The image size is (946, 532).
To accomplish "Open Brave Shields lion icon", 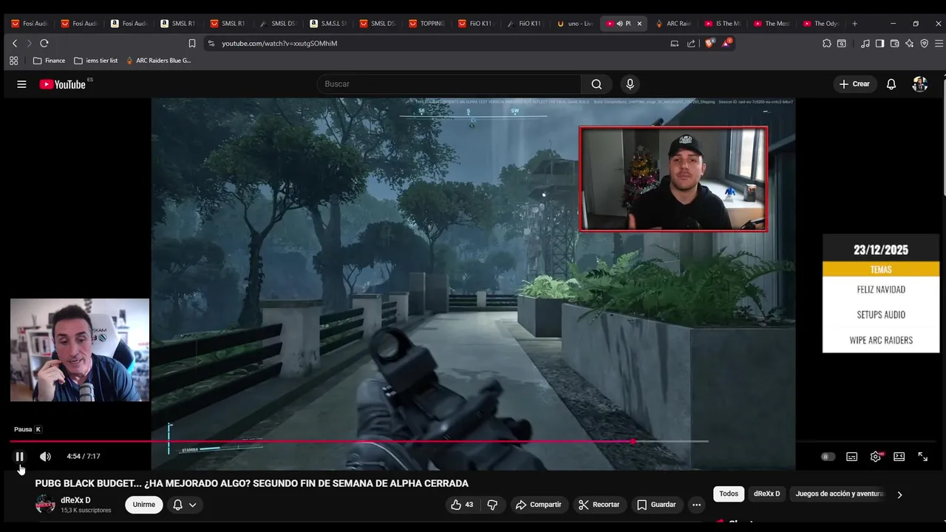I will [x=709, y=44].
